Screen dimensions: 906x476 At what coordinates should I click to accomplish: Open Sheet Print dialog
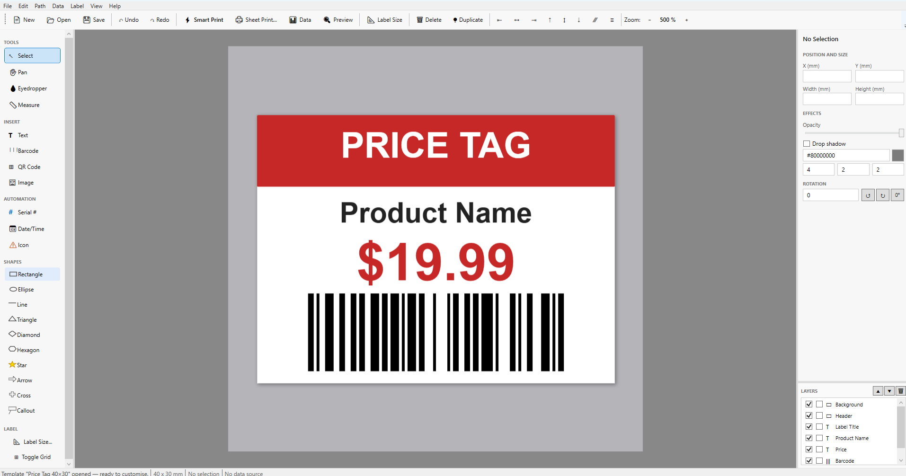(x=256, y=20)
